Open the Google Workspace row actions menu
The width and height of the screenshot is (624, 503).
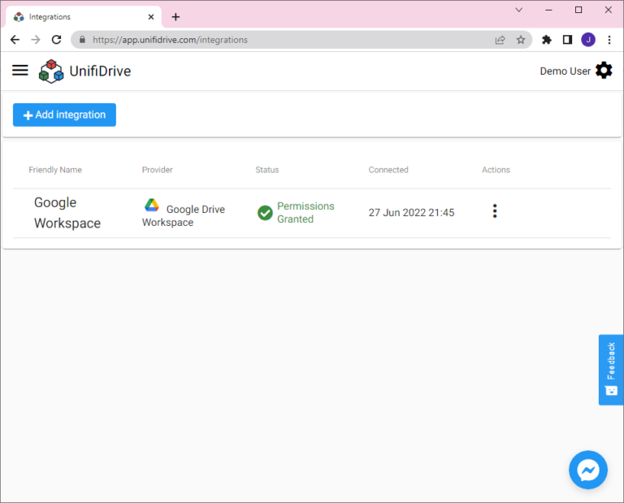495,211
